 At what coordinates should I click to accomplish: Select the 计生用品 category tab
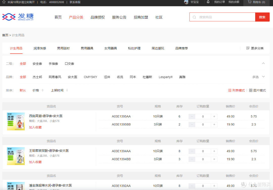[16, 48]
